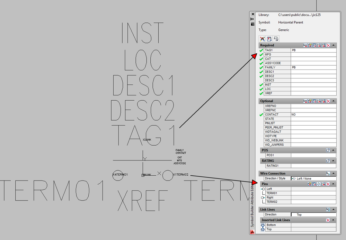Click the add-attribute icon in the RATING header
Image resolution: width=346 pixels, height=240 pixels.
pos(328,161)
